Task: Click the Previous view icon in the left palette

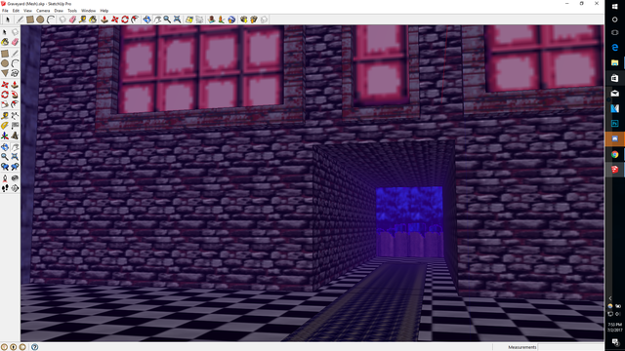Action: coord(5,167)
